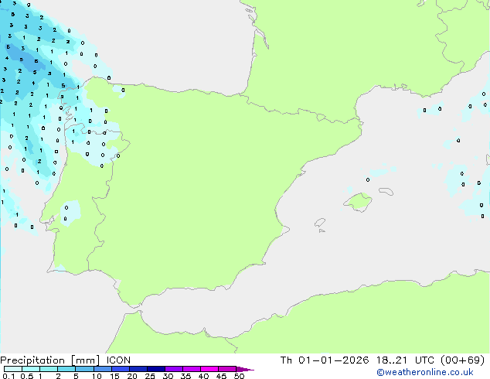Image resolution: width=490 pixels, height=379 pixels.
Task: Click the legend label '30'
Action: (x=168, y=376)
